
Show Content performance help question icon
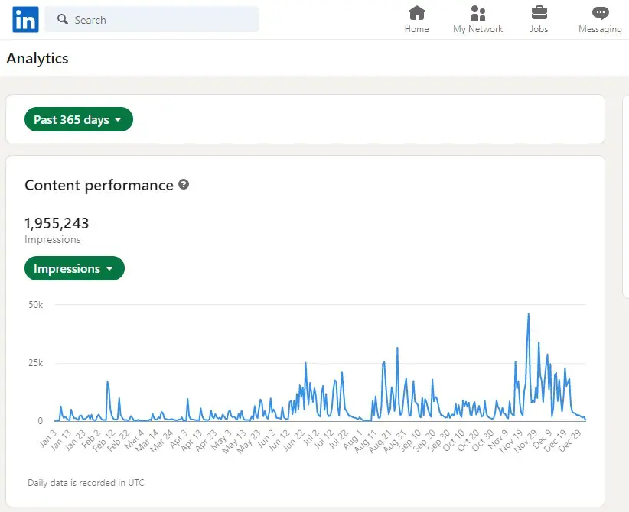[184, 184]
